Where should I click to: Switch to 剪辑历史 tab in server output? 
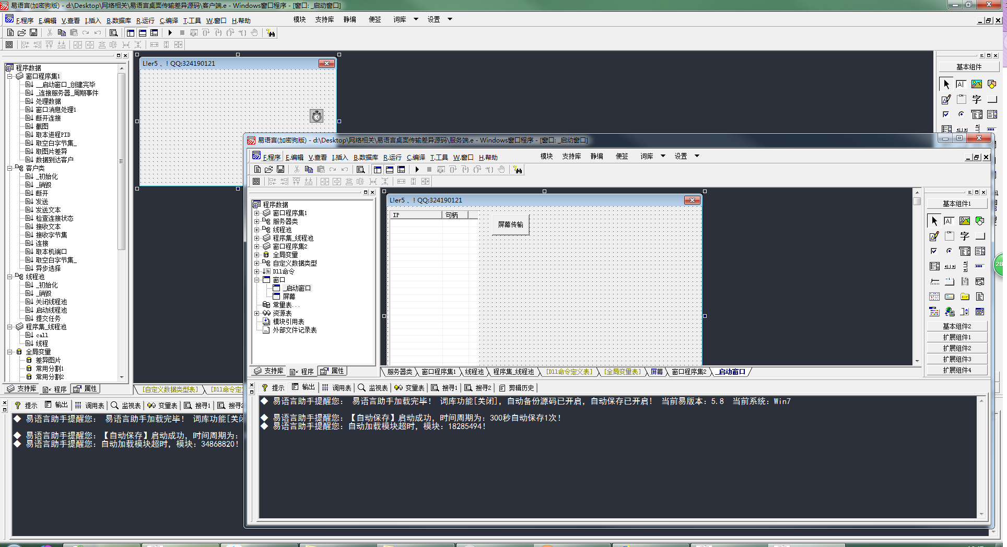516,387
